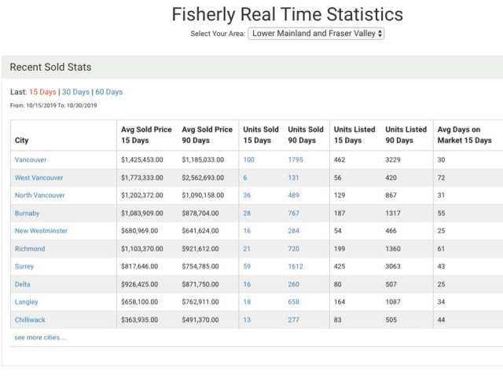Open Vancouver's 1795 units sold in 90 days
This screenshot has width=503, height=377.
coord(296,159)
